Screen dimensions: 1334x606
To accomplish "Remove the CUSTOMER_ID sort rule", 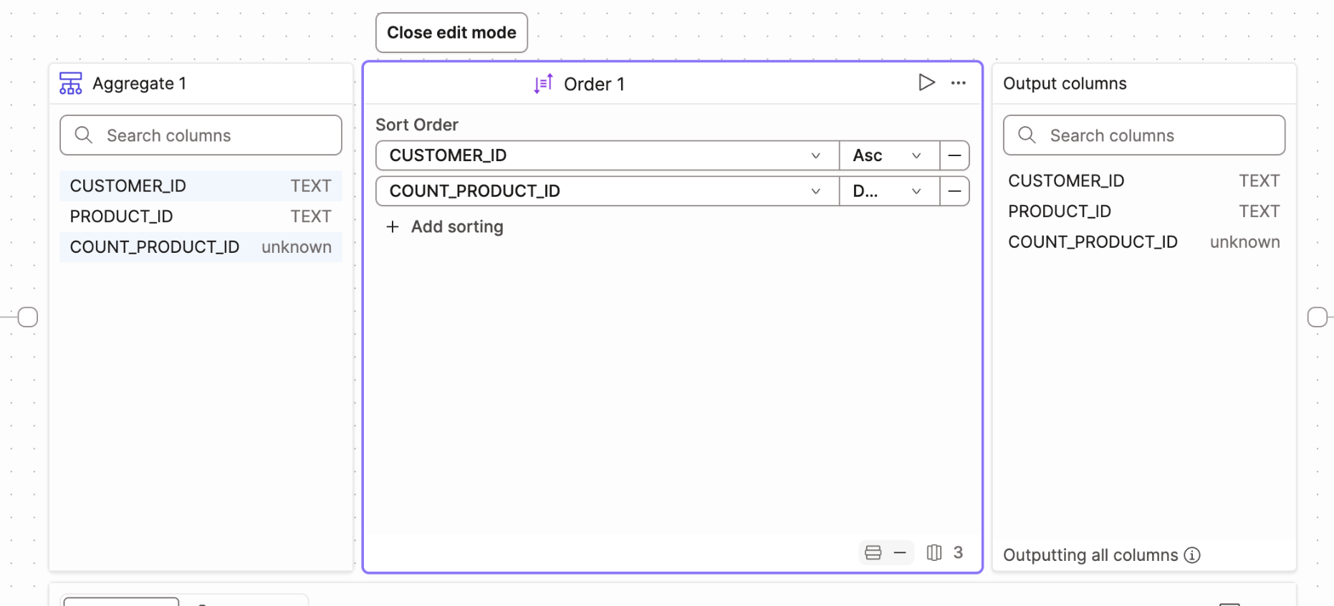I will [x=954, y=155].
